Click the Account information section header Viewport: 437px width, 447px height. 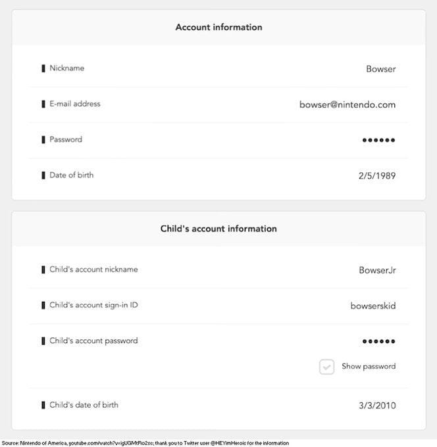[x=218, y=28]
